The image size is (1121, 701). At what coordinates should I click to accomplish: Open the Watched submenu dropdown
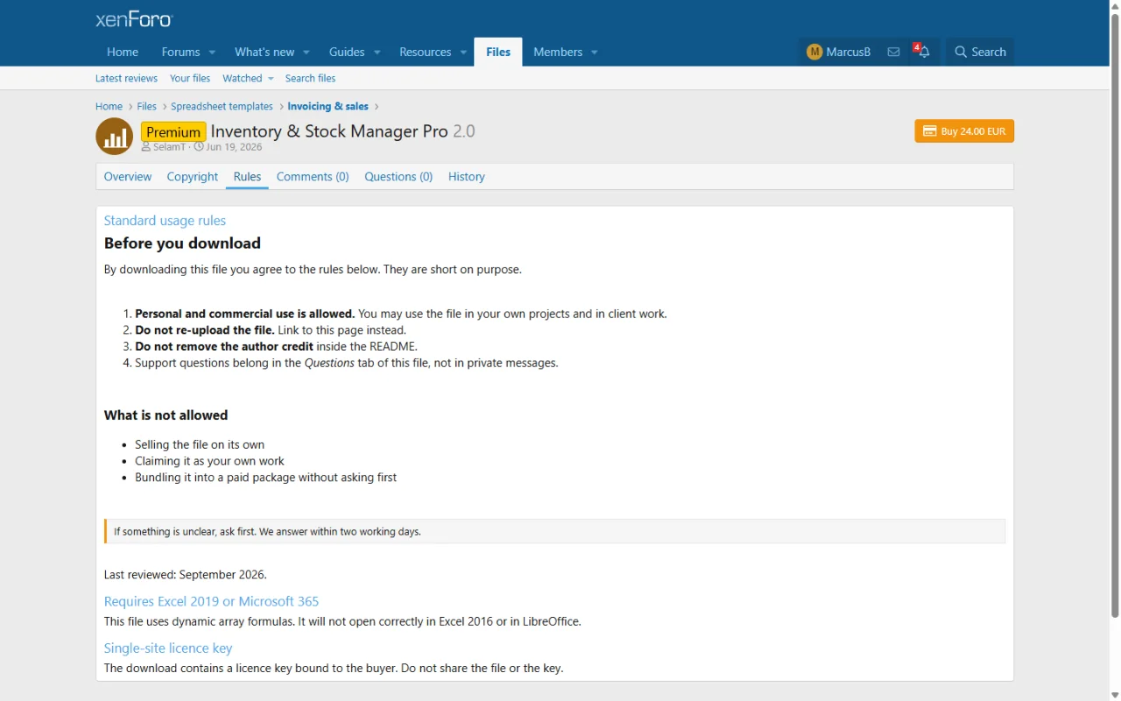click(x=271, y=79)
